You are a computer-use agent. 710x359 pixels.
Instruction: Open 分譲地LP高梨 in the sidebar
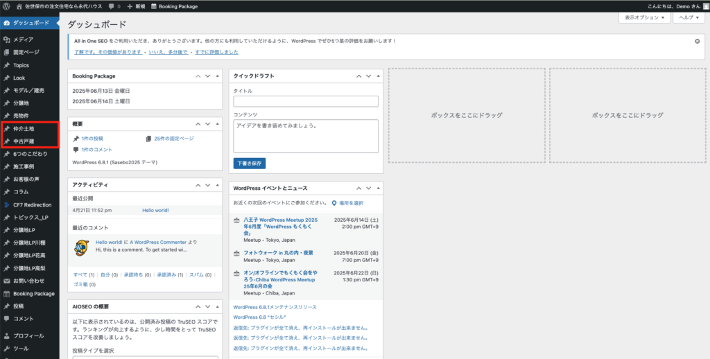pos(29,268)
